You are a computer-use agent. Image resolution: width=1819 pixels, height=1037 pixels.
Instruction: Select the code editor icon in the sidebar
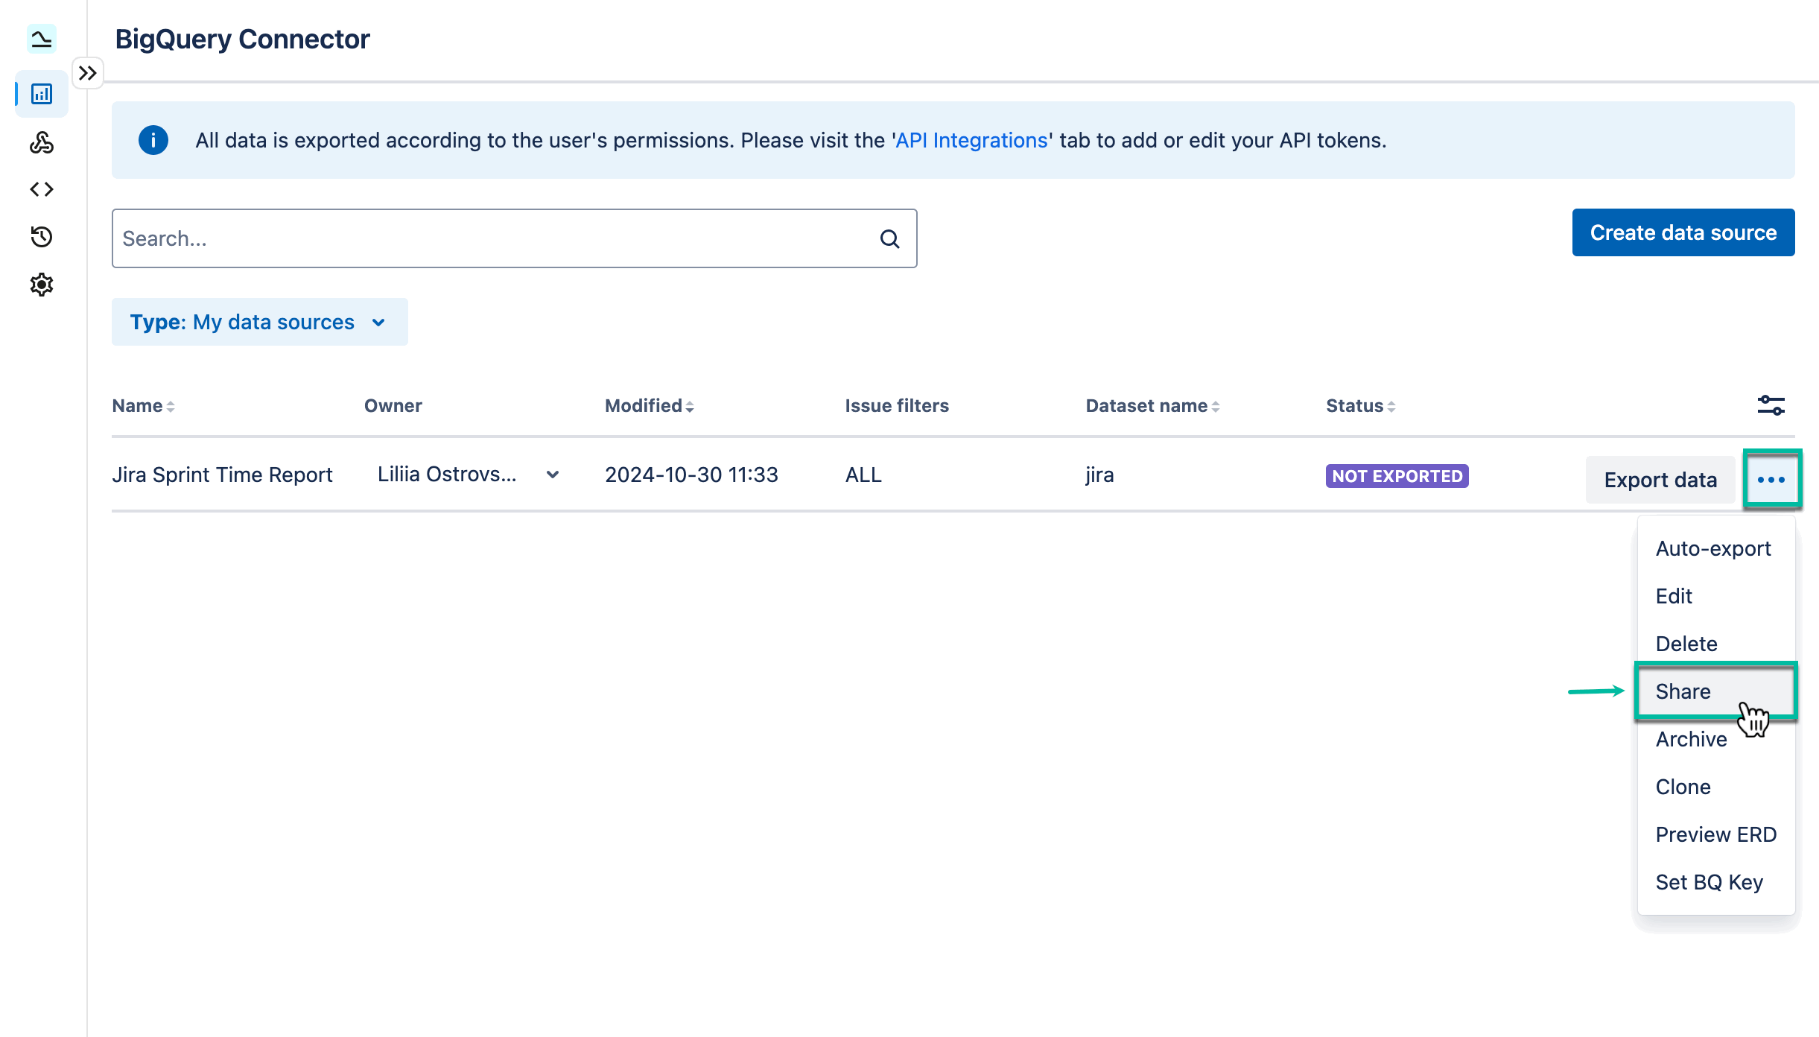coord(41,188)
